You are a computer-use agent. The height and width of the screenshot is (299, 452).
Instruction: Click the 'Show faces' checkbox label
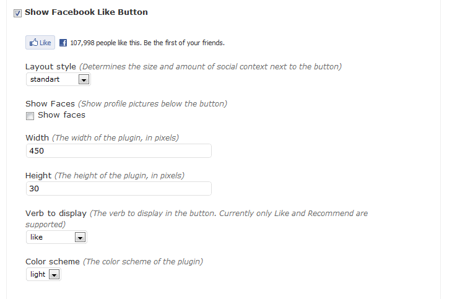click(x=62, y=115)
